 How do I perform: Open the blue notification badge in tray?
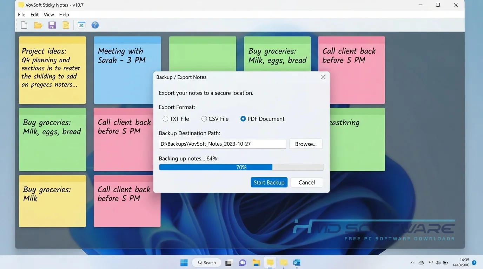point(474,262)
